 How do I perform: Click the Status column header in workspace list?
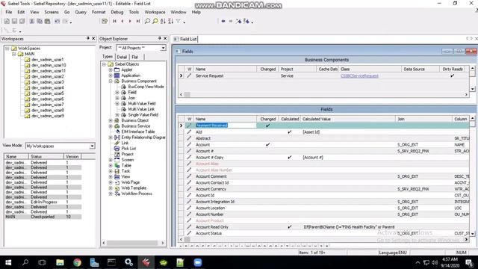click(x=46, y=156)
